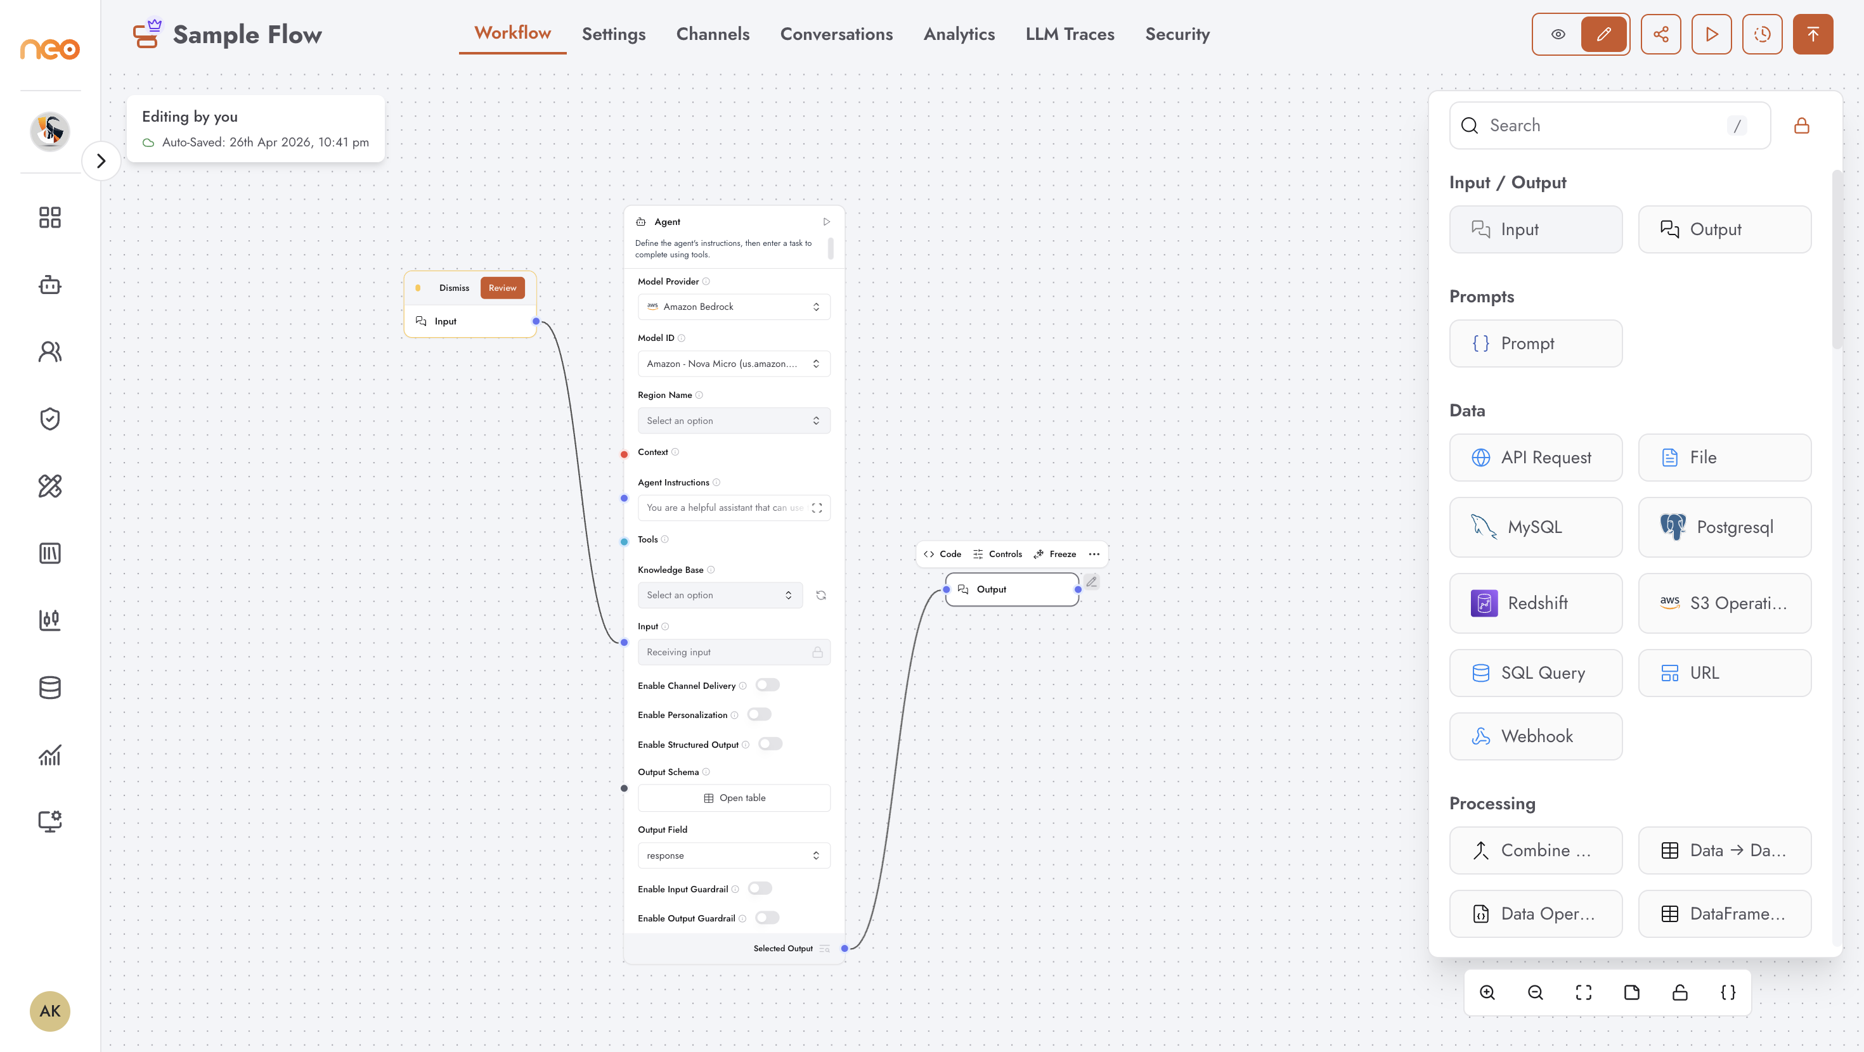Toggle Enable Channel Delivery switch
The width and height of the screenshot is (1864, 1052).
click(x=767, y=685)
